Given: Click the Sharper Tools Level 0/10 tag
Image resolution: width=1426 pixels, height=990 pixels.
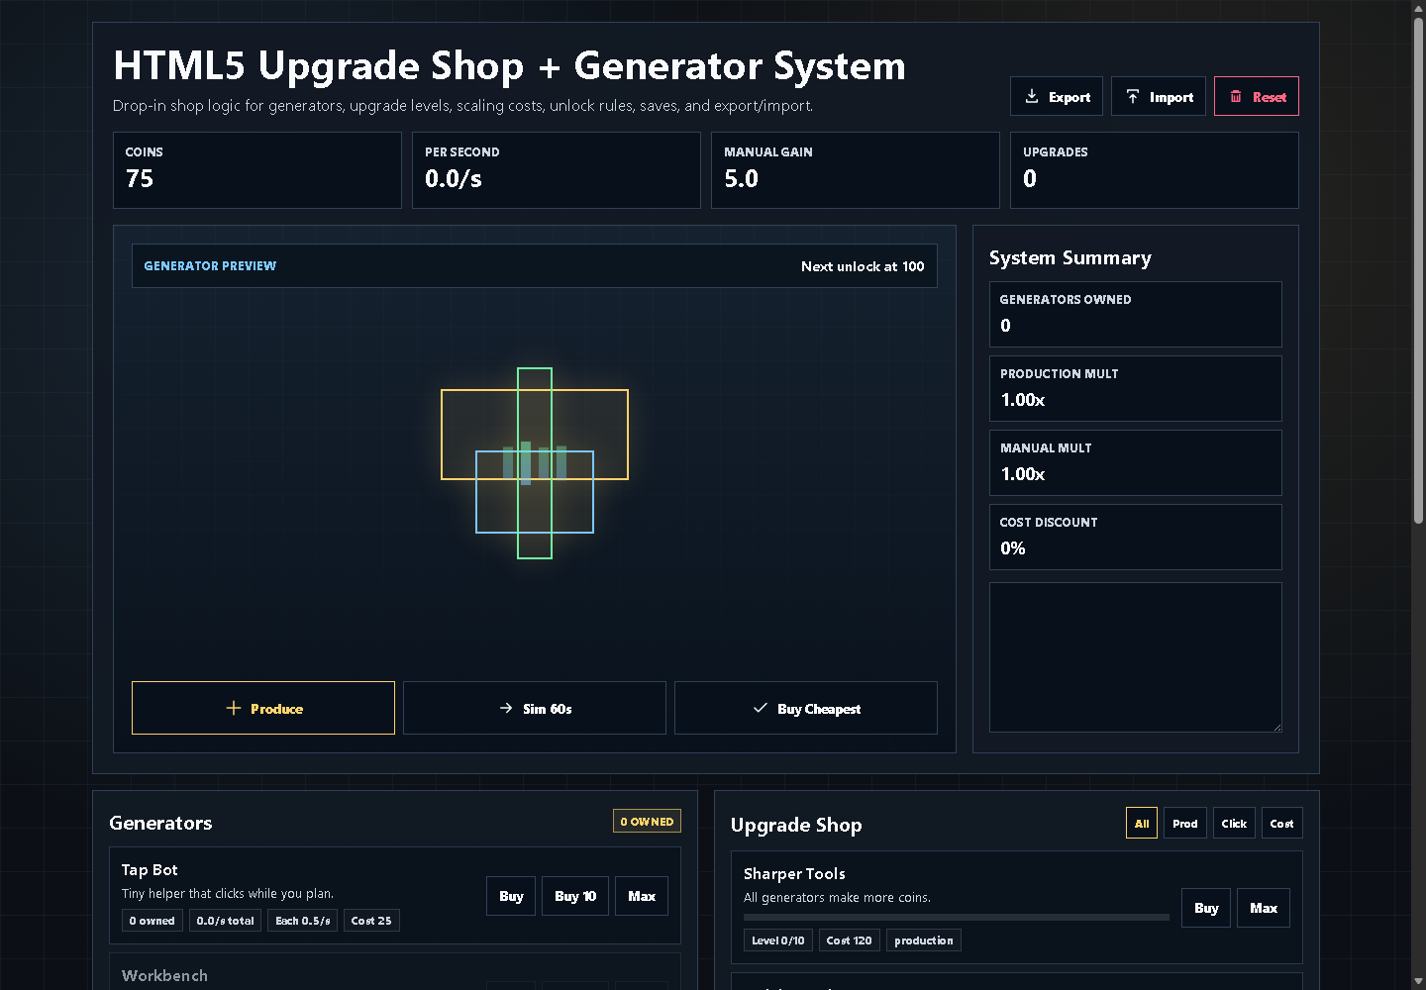Looking at the screenshot, I should tap(778, 940).
